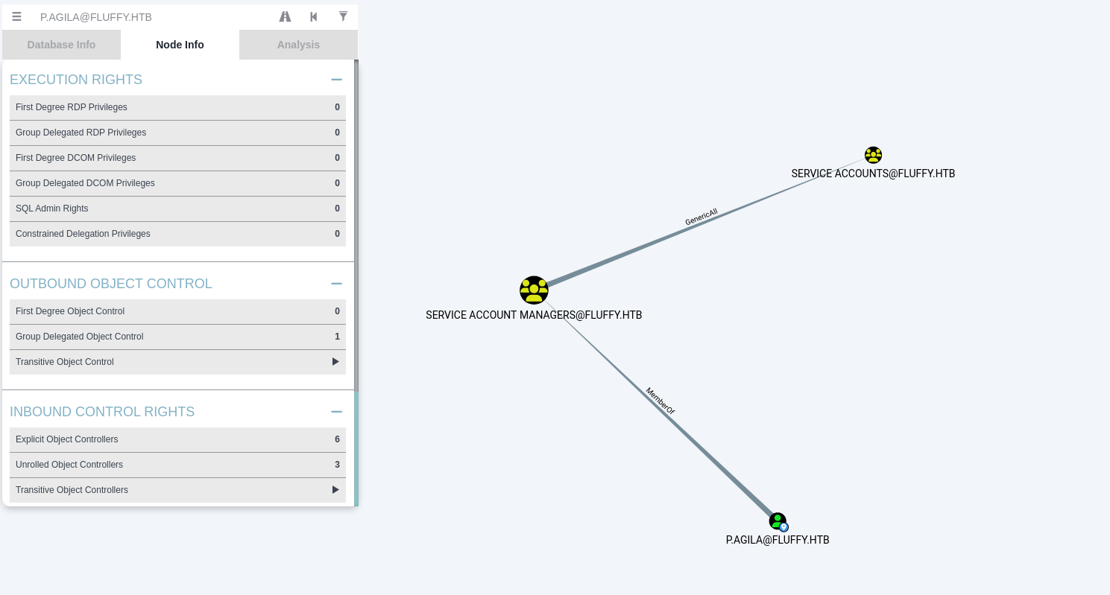Click the Unrolled Object Controllers row
The height and width of the screenshot is (595, 1110).
(x=177, y=465)
